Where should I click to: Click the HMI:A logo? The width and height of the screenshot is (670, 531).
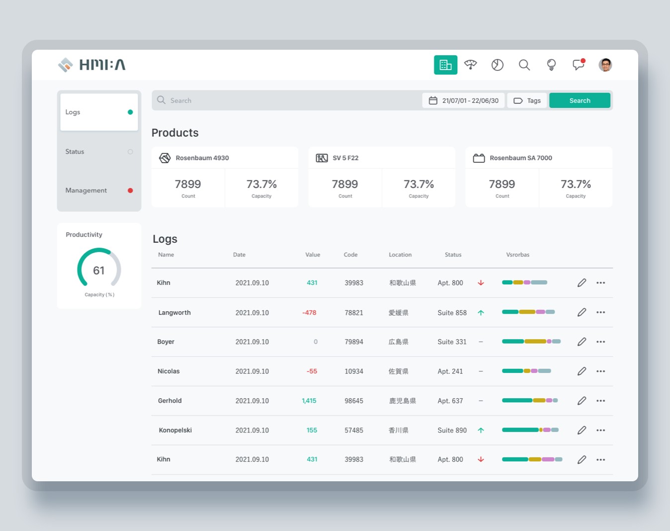(91, 65)
